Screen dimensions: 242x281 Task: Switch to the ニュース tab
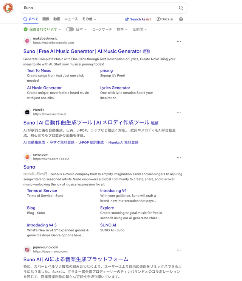point(71,19)
